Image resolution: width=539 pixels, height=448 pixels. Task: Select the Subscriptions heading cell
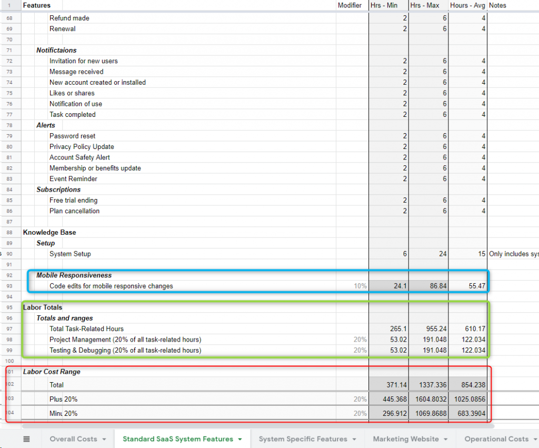(x=58, y=190)
